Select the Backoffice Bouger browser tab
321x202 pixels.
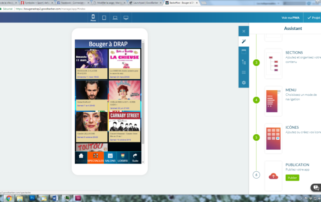[182, 3]
